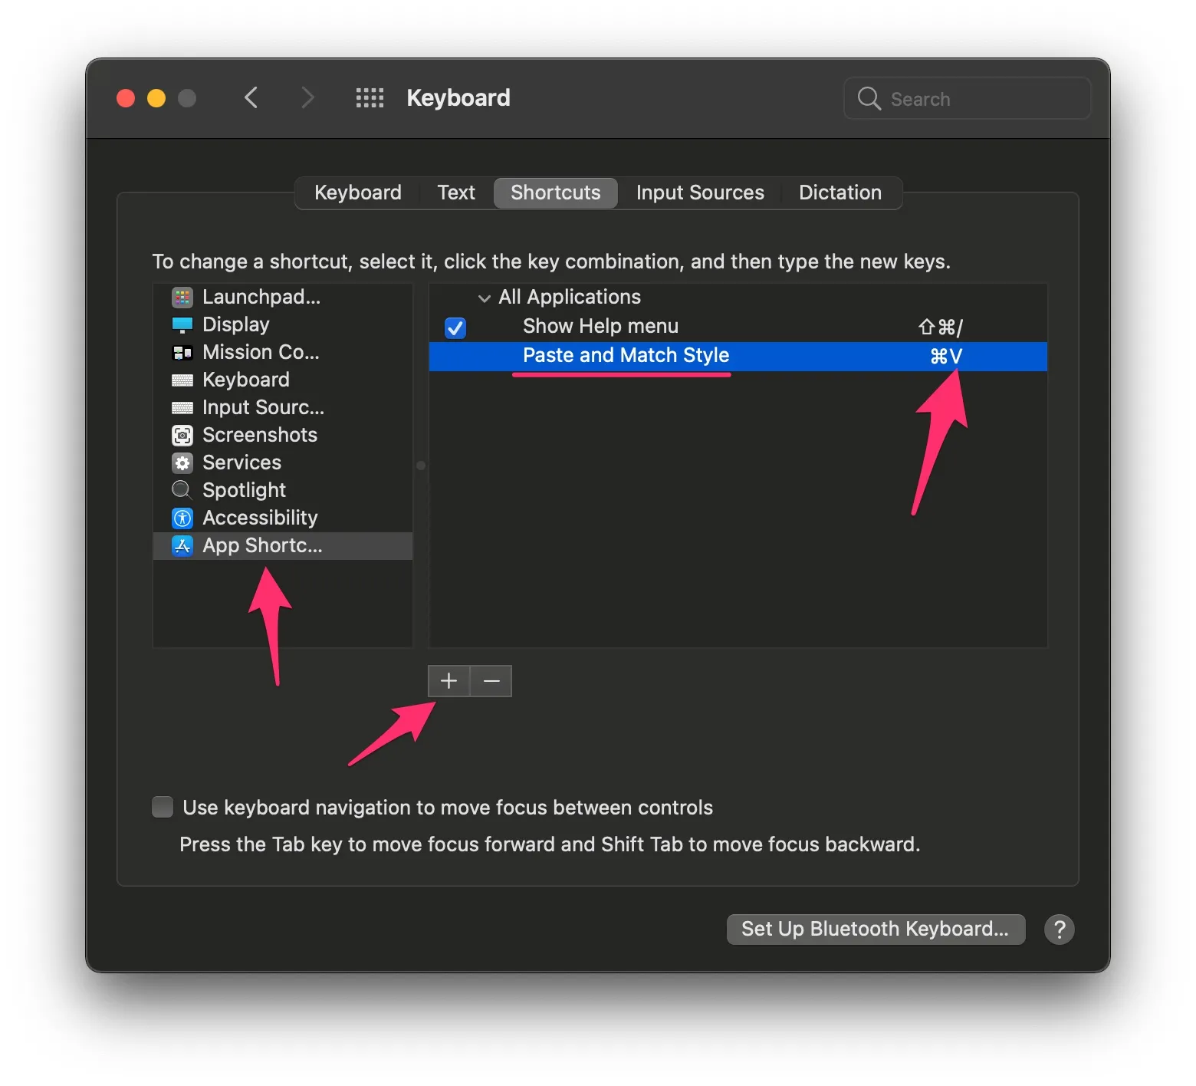Image resolution: width=1196 pixels, height=1086 pixels.
Task: Click the Screenshots camera icon
Action: pyautogui.click(x=182, y=435)
